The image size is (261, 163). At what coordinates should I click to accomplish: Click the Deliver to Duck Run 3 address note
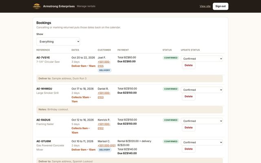130,79
